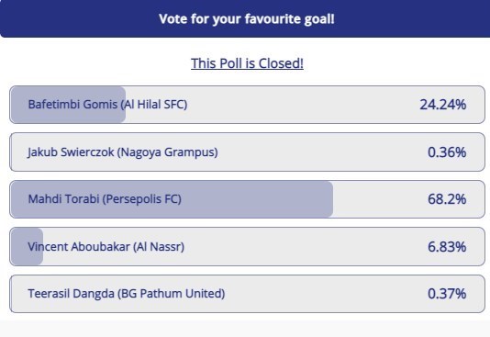Click the 'This Poll is Closed!' link
This screenshot has width=490, height=337.
pos(247,63)
